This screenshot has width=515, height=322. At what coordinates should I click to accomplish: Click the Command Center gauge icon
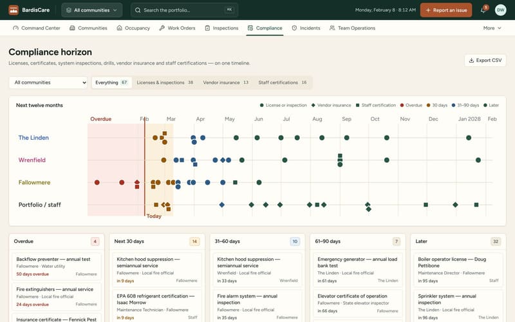15,28
